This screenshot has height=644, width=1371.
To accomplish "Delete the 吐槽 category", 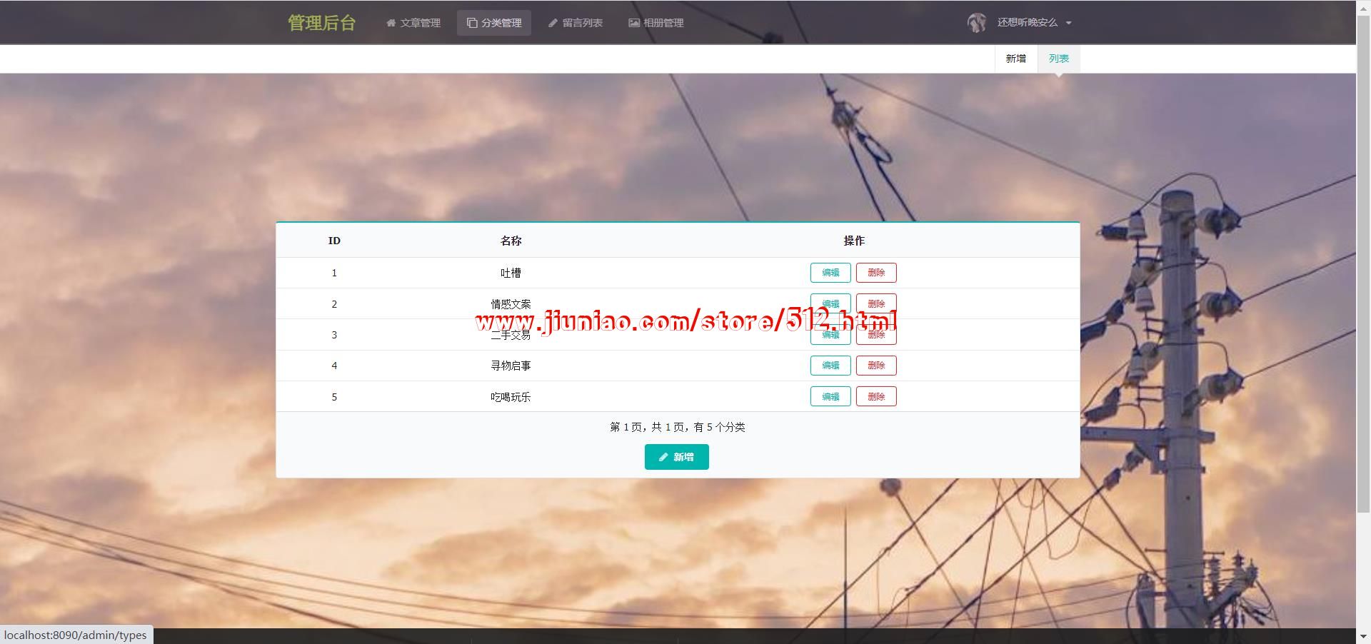I will pyautogui.click(x=876, y=273).
